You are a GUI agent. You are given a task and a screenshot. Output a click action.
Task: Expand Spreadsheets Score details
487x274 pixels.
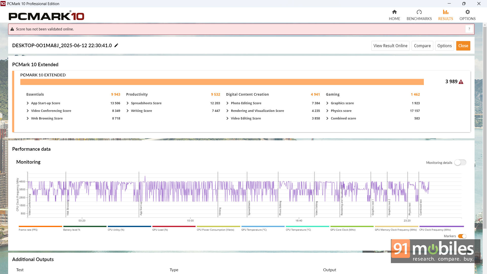128,103
